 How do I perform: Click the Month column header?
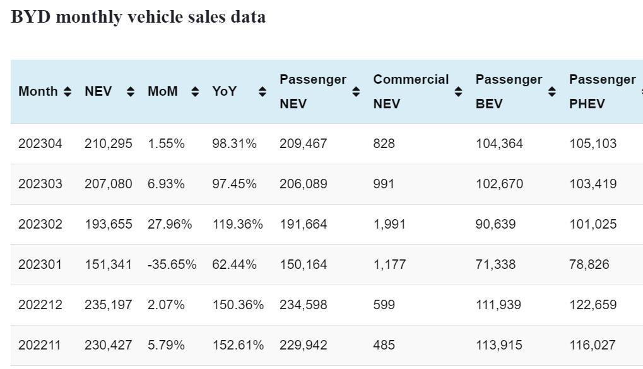[x=38, y=92]
